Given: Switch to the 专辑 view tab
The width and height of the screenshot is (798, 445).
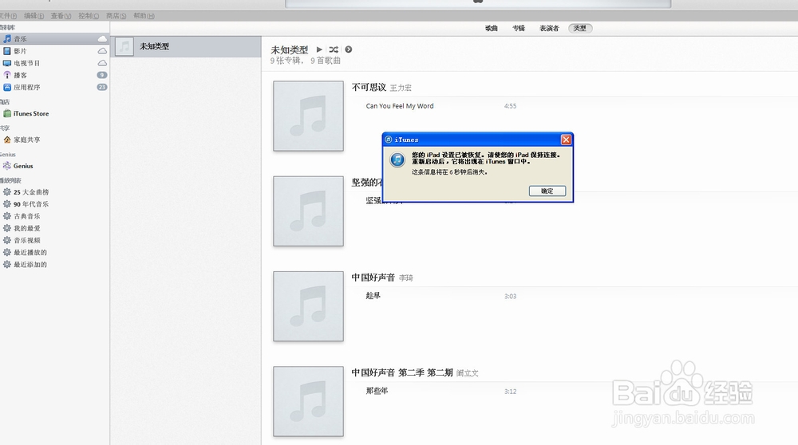Looking at the screenshot, I should (519, 29).
